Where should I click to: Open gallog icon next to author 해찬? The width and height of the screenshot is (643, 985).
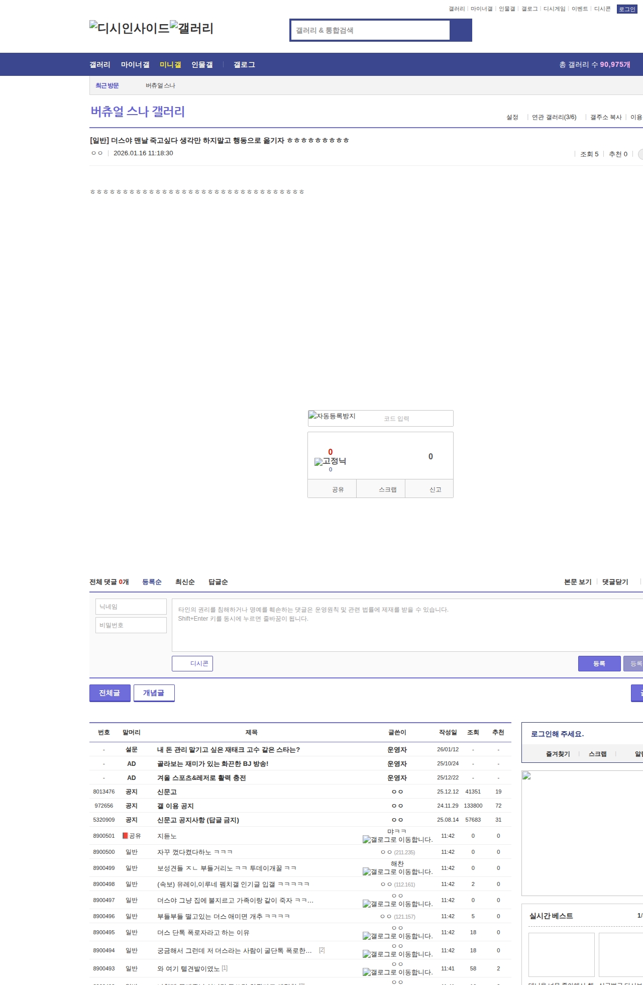(397, 872)
